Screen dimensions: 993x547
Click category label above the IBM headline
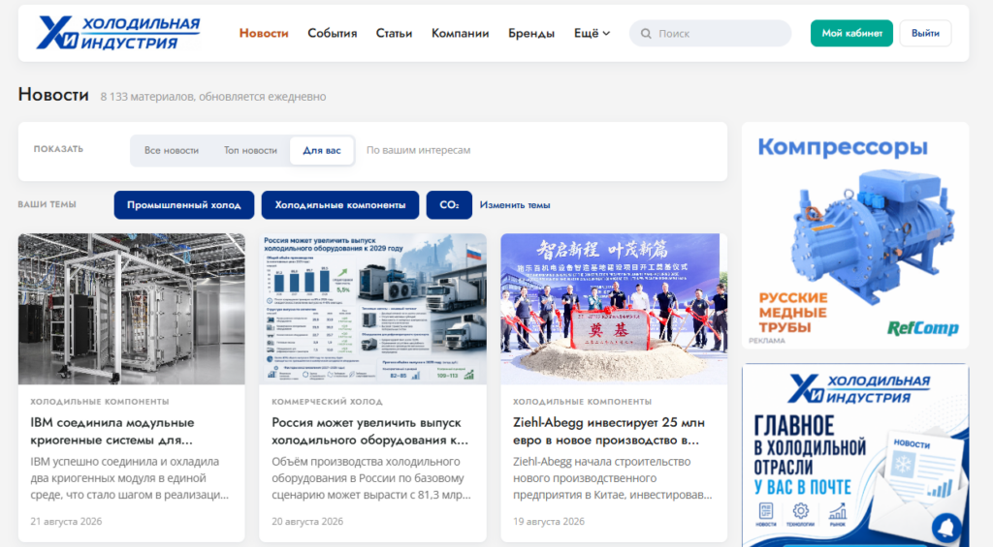100,402
